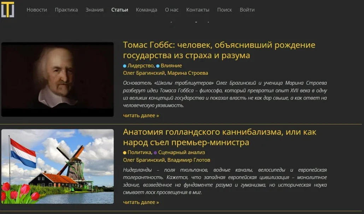Click the Нидерланды article summary text
Screen dimensions: 364x214
(225, 181)
